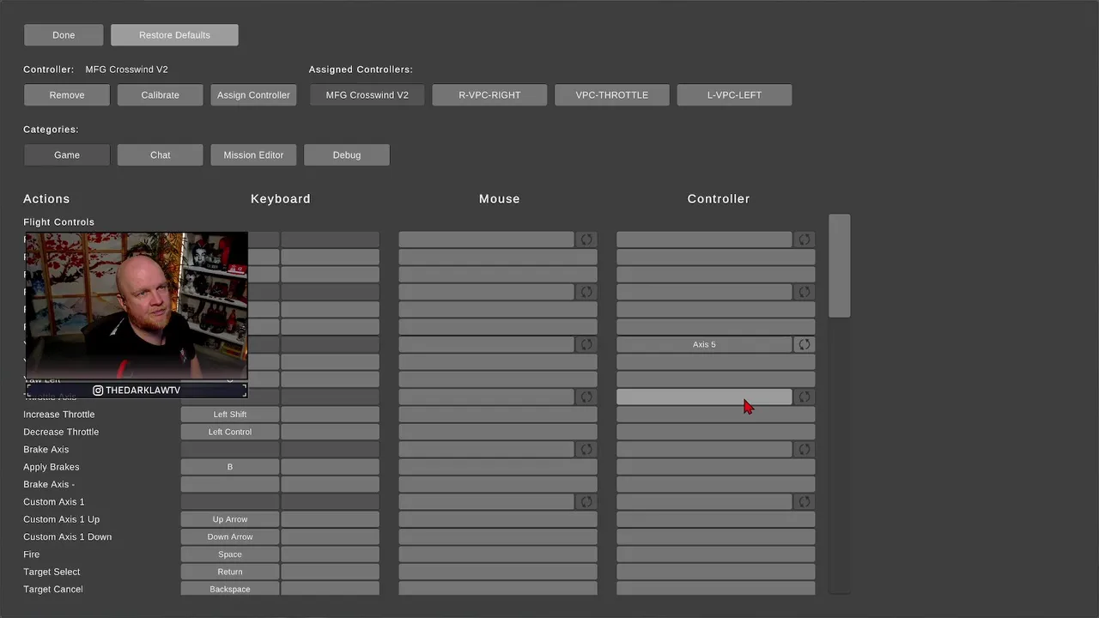Toggle the Controller invert icon for Throttle Axis
The height and width of the screenshot is (618, 1099).
pyautogui.click(x=805, y=397)
